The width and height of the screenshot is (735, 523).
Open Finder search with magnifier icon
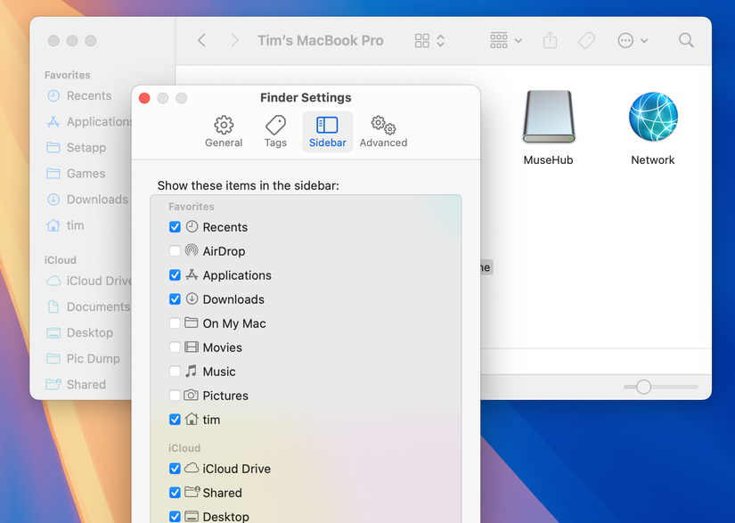686,40
